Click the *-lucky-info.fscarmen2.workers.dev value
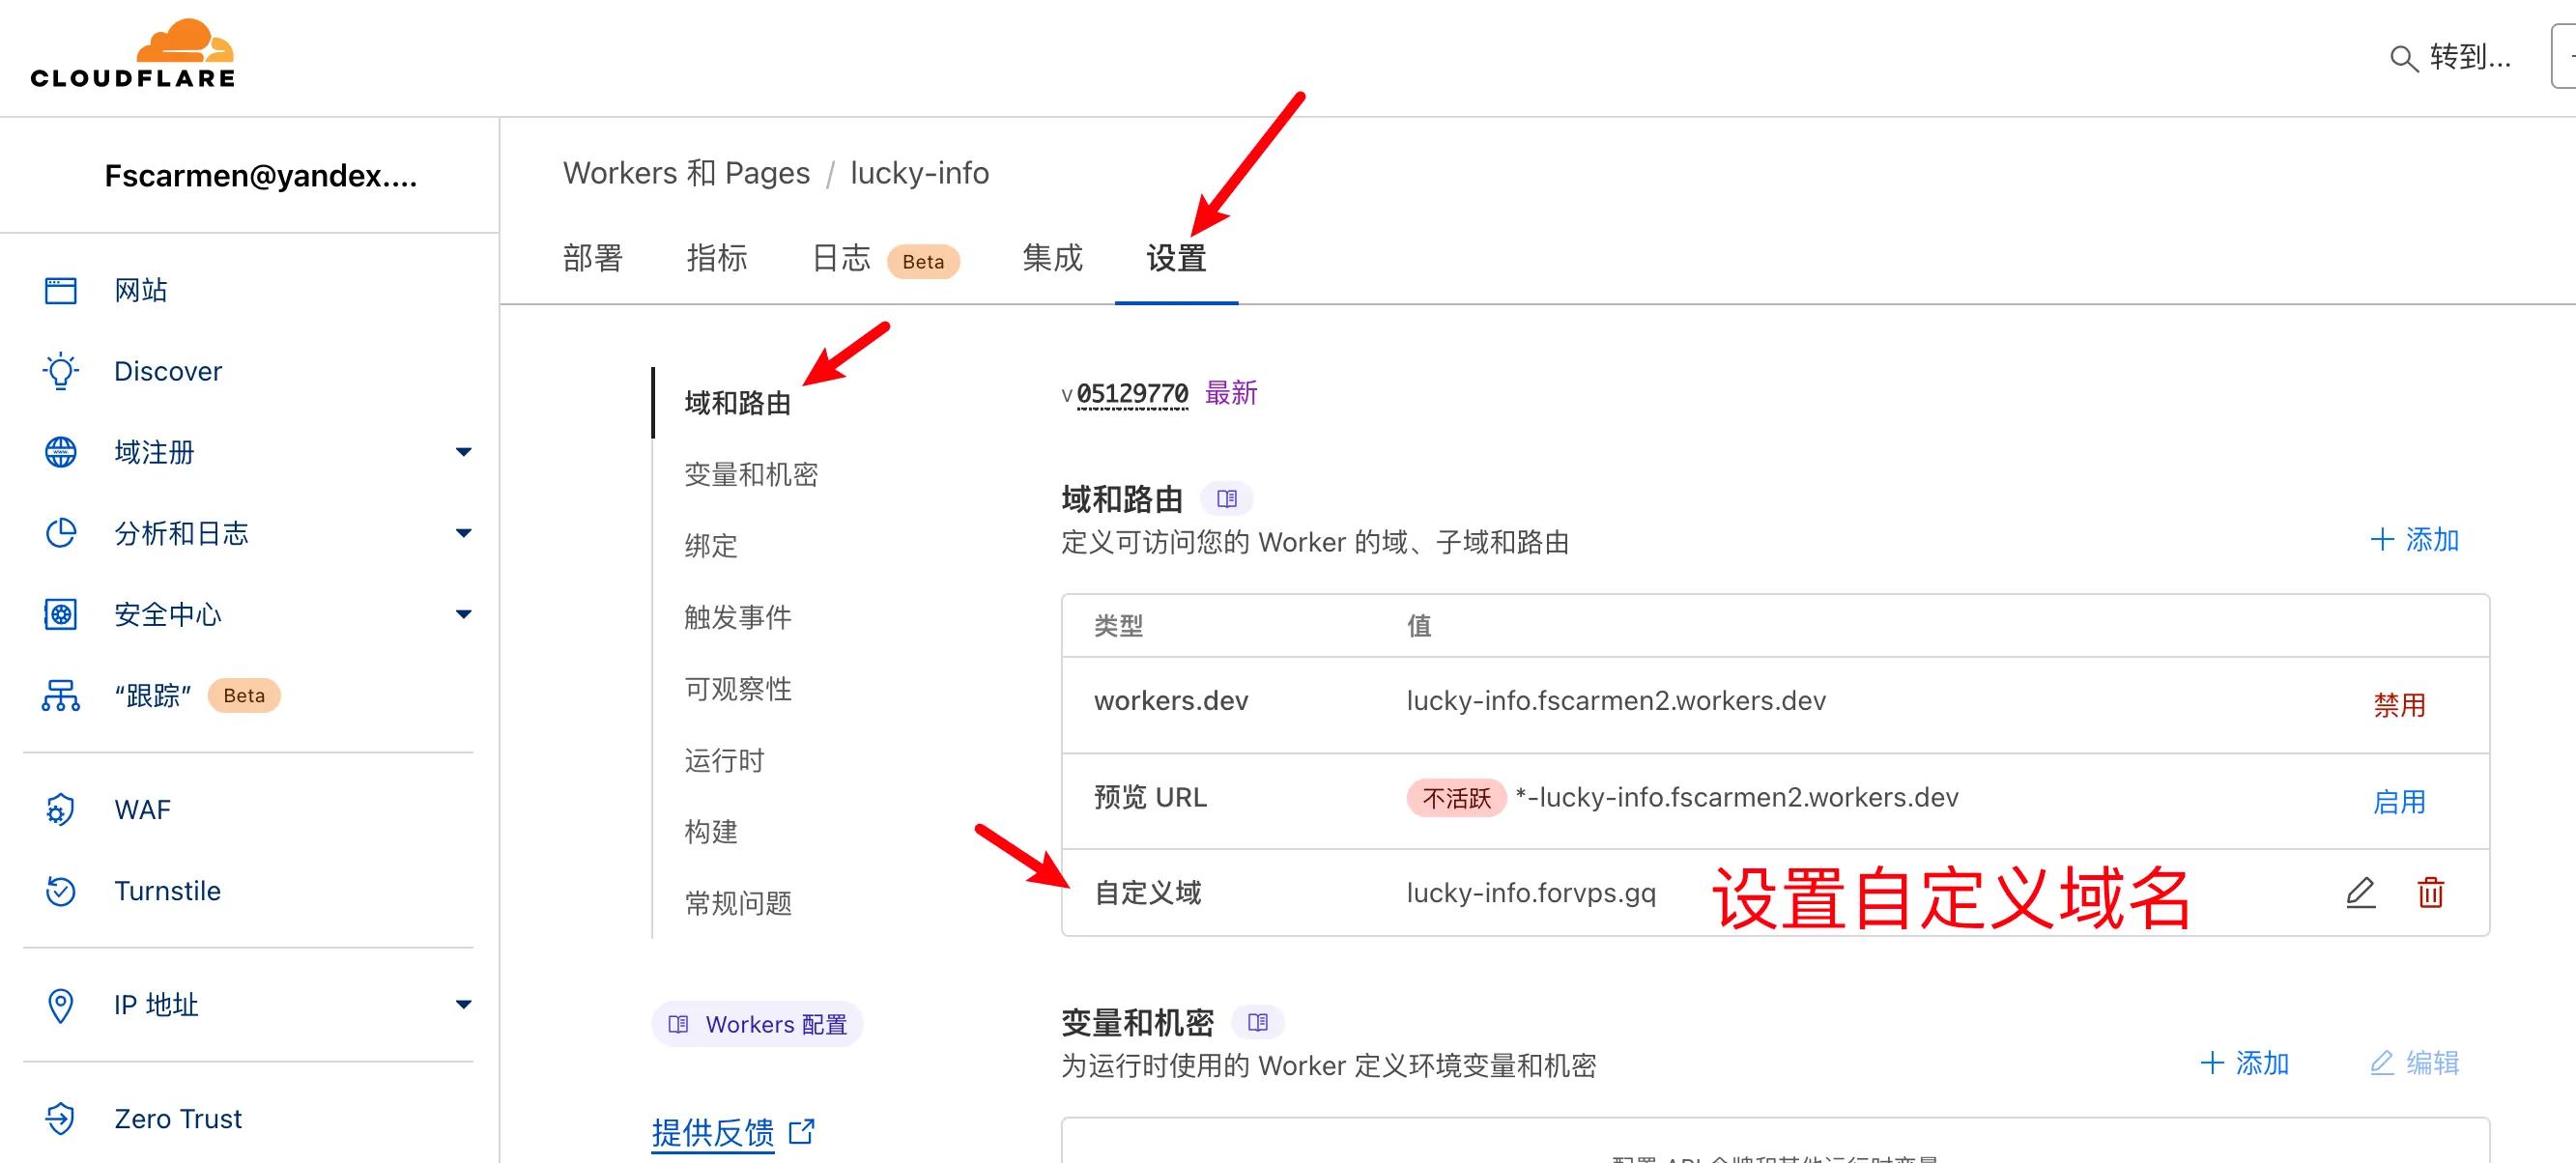Viewport: 2576px width, 1163px height. coord(1737,797)
